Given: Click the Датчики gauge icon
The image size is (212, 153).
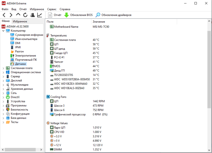Looking at the screenshot, I should pos(12,64).
